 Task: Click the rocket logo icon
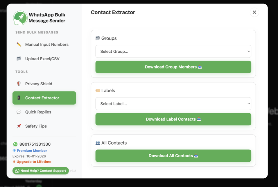[x=20, y=18]
